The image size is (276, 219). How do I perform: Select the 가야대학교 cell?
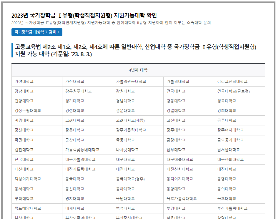click(37, 82)
